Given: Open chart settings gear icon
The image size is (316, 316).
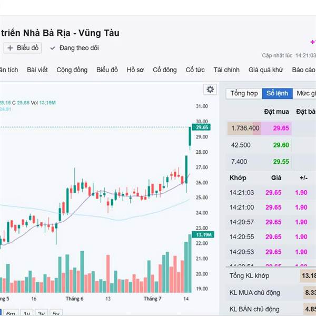Looking at the screenshot, I should point(210,90).
